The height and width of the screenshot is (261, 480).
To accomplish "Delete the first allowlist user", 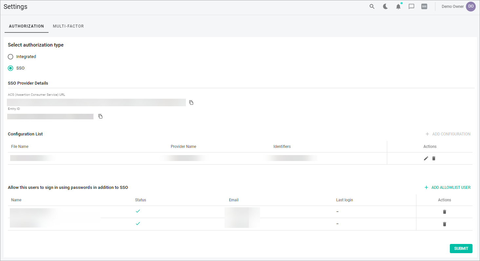I will (445, 212).
